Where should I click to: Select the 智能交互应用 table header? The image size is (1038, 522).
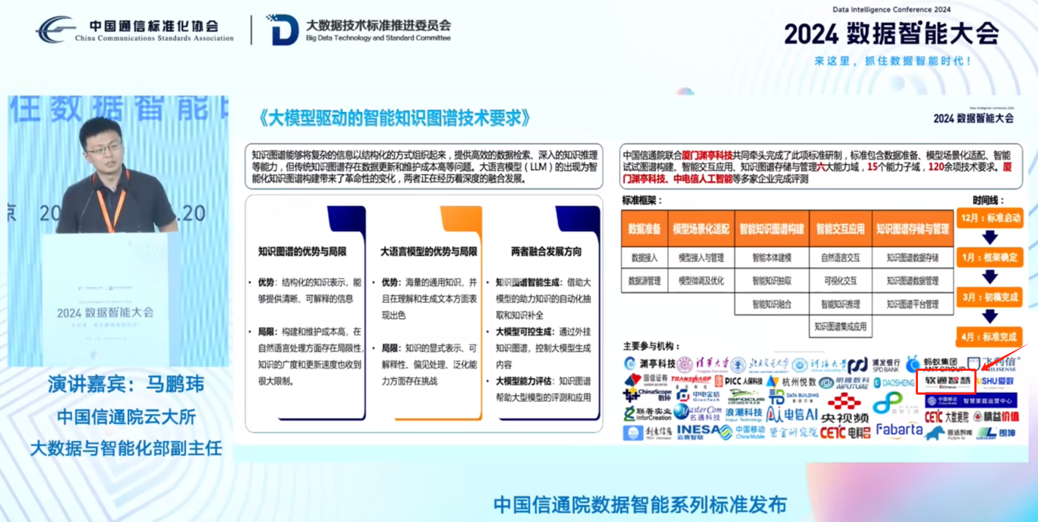840,229
